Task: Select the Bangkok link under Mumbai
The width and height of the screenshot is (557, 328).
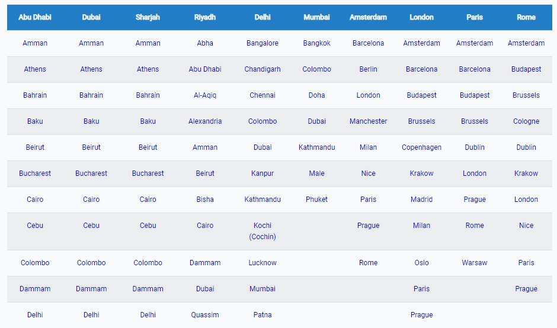Action: point(316,43)
